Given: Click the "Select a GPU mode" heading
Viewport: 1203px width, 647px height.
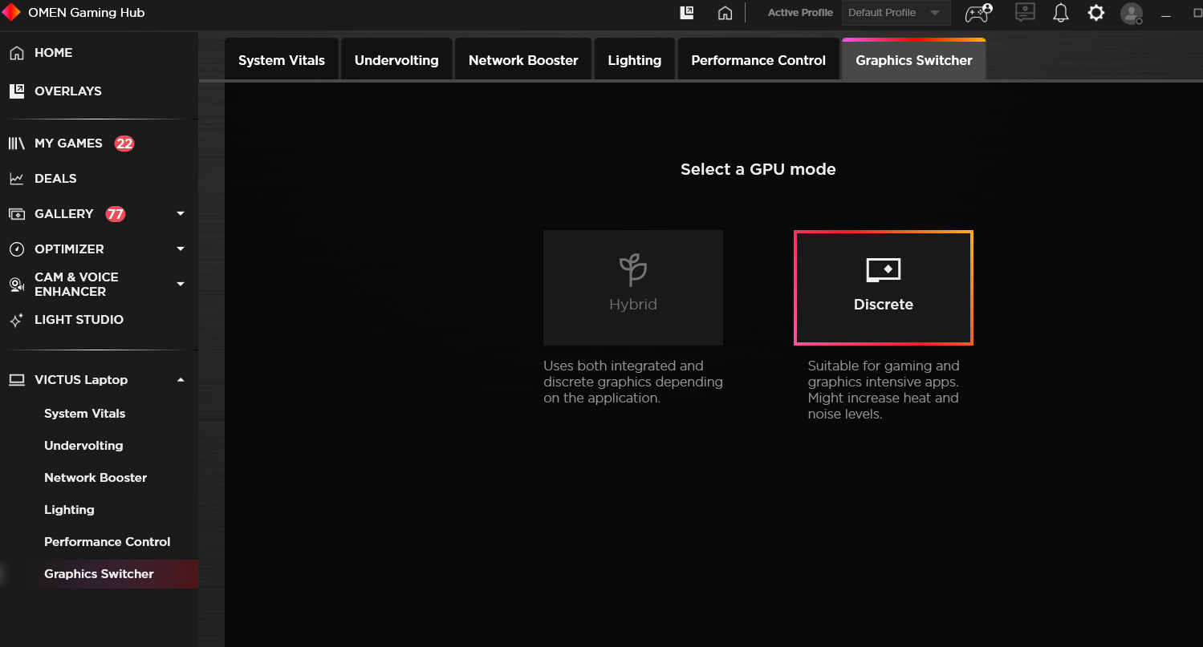Looking at the screenshot, I should pyautogui.click(x=758, y=169).
